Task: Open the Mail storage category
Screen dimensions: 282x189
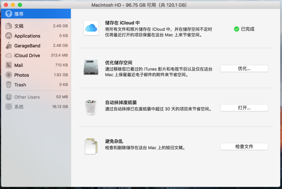Action: (36, 65)
